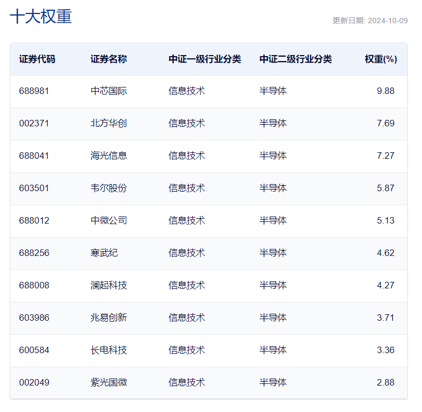This screenshot has height=412, width=422.
Task: Select security code 600584
Action: point(34,350)
